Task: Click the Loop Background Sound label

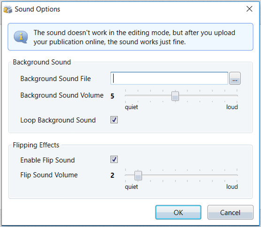Action: (58, 120)
